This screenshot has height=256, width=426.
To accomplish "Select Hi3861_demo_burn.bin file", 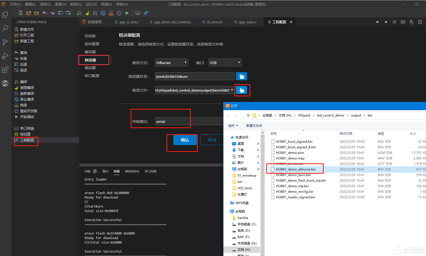I will click(293, 175).
